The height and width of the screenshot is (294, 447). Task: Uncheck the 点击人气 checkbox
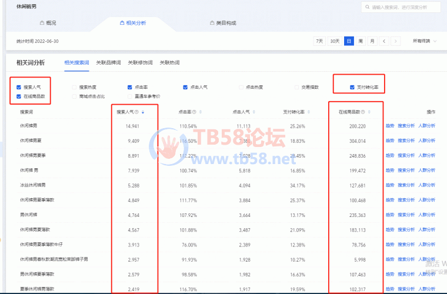(x=185, y=87)
